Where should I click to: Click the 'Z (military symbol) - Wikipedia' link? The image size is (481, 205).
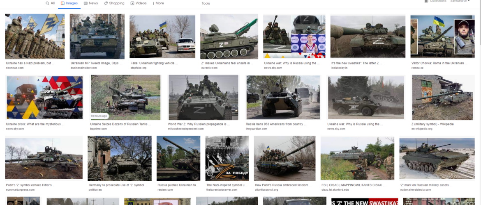(433, 124)
